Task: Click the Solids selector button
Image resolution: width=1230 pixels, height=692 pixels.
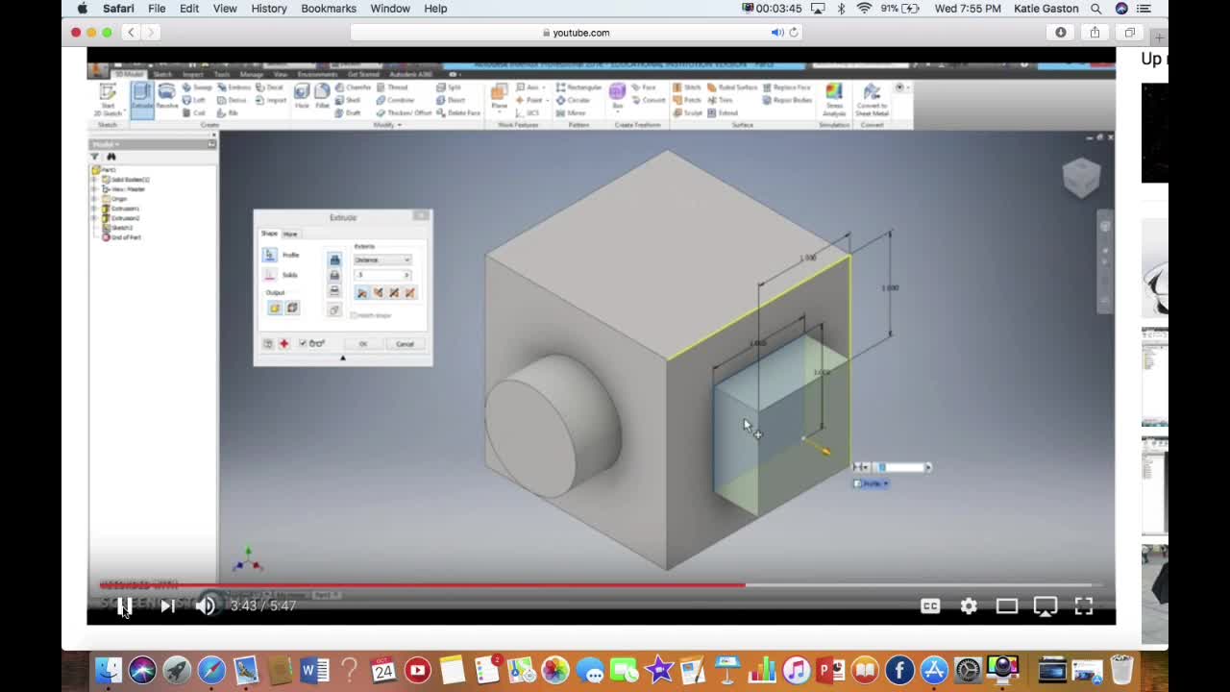Action: [x=270, y=275]
